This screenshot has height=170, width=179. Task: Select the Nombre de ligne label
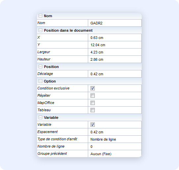[51, 146]
